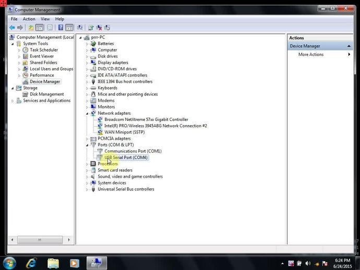360x270 pixels.
Task: Click the Mice and other pointing devices icon
Action: (x=93, y=94)
